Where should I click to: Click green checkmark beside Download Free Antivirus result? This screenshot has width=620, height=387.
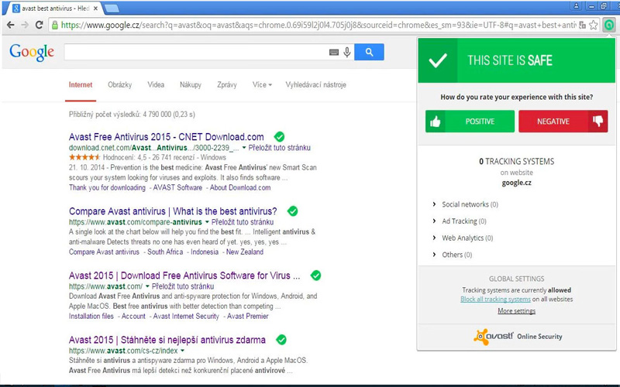click(x=315, y=276)
